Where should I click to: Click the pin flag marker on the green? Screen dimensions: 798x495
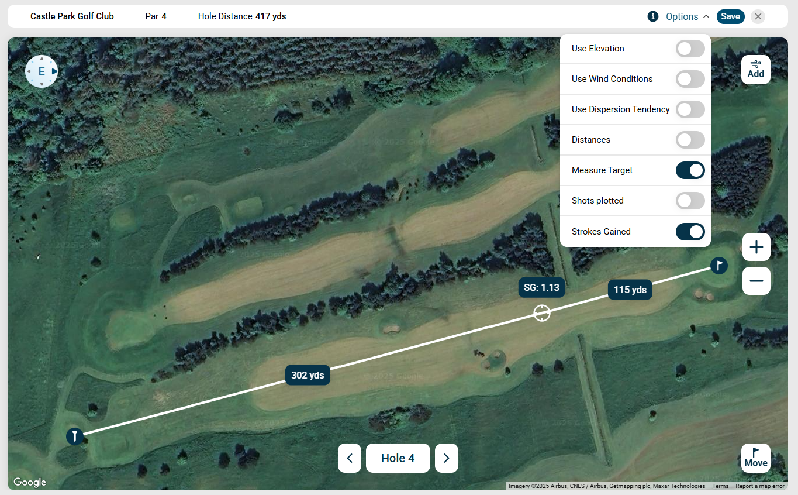tap(718, 265)
